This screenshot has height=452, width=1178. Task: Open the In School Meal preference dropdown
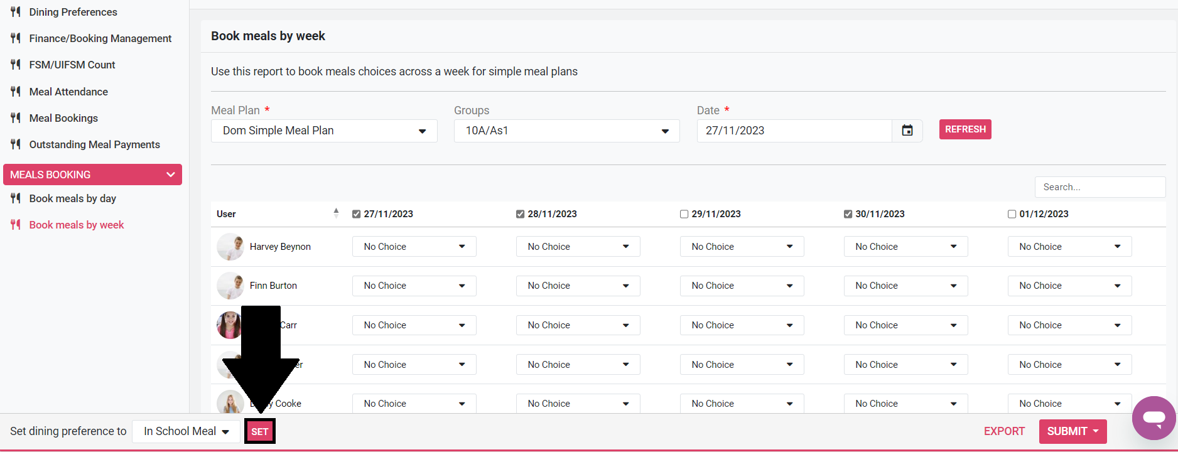click(x=186, y=431)
